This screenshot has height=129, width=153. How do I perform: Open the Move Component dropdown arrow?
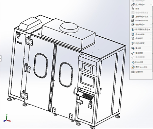151,24
